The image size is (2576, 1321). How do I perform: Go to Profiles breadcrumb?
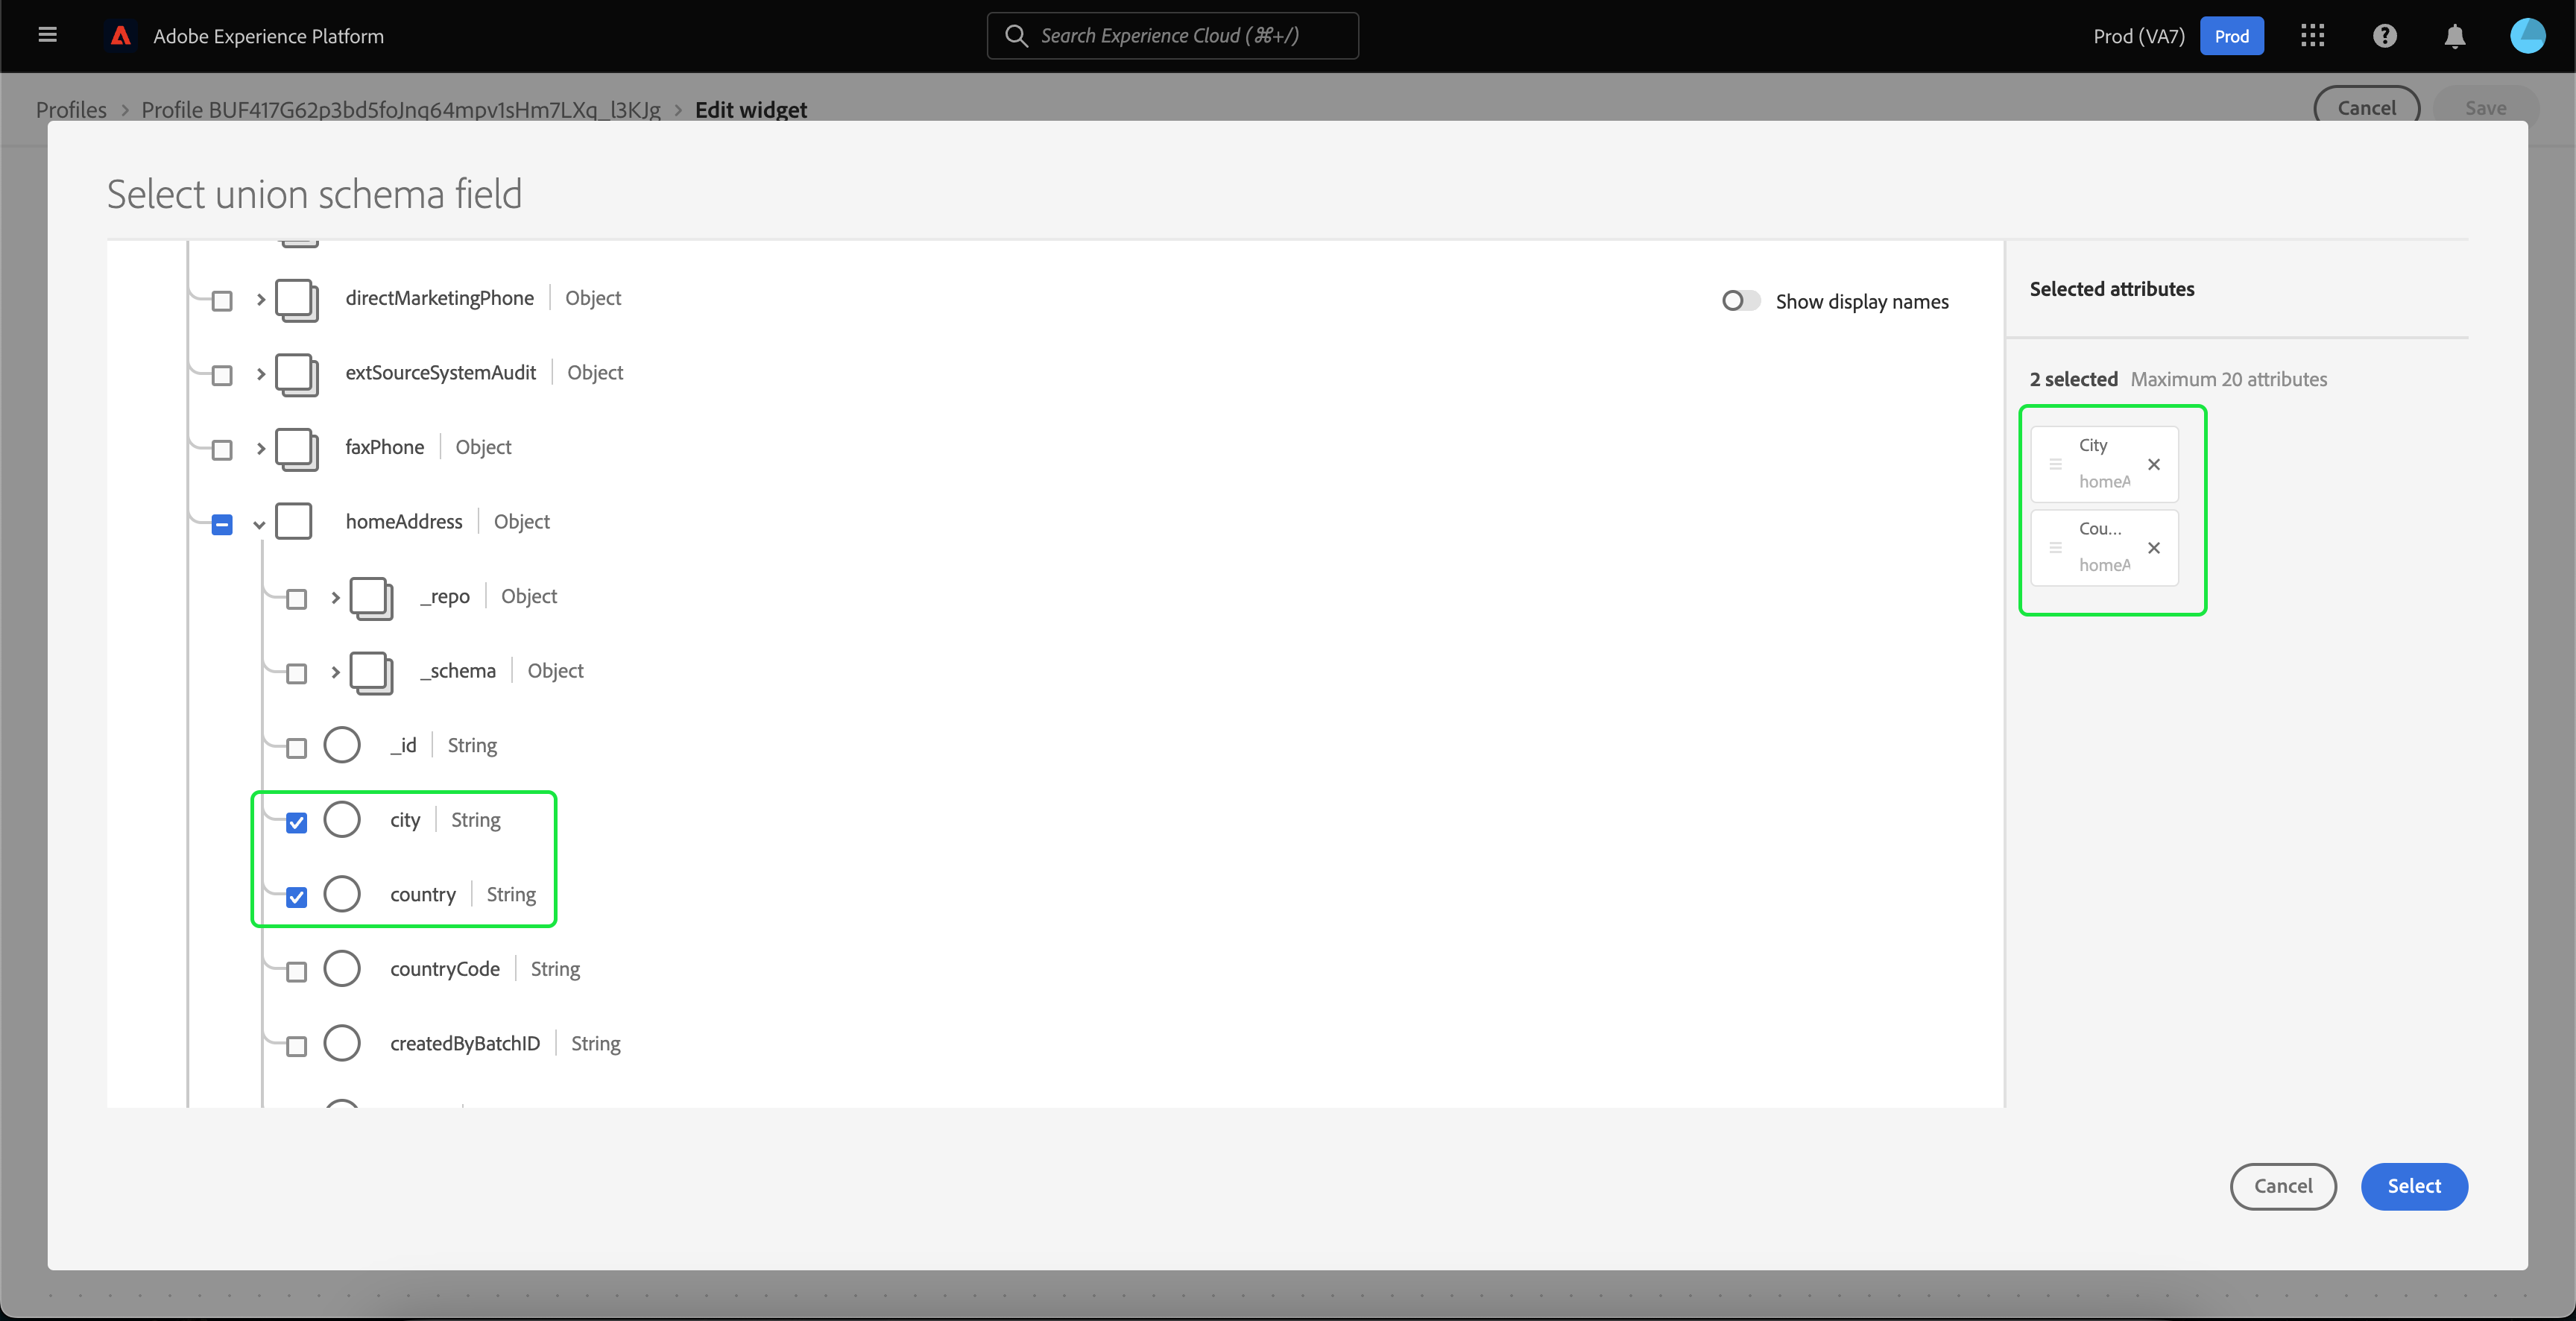pos(71,109)
